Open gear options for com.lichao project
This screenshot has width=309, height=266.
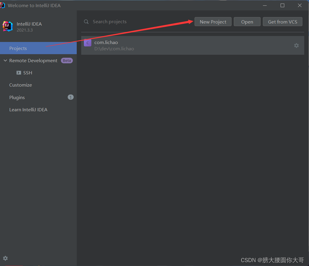[x=296, y=46]
